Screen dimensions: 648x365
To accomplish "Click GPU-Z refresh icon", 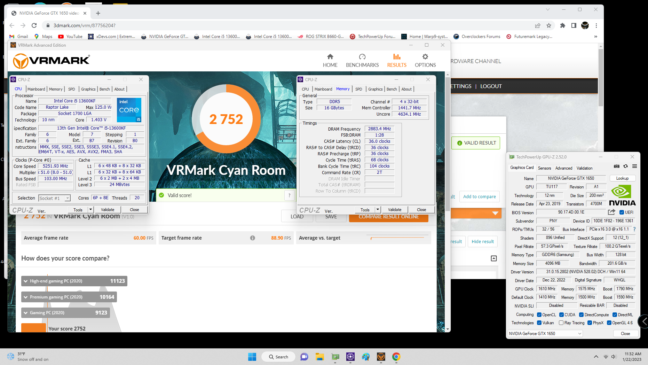I will click(625, 166).
